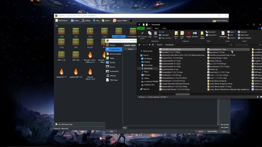This screenshot has height=147, width=262.
Task: Click the horizontal scrollbar in Explorer file list
Action: pyautogui.click(x=183, y=94)
